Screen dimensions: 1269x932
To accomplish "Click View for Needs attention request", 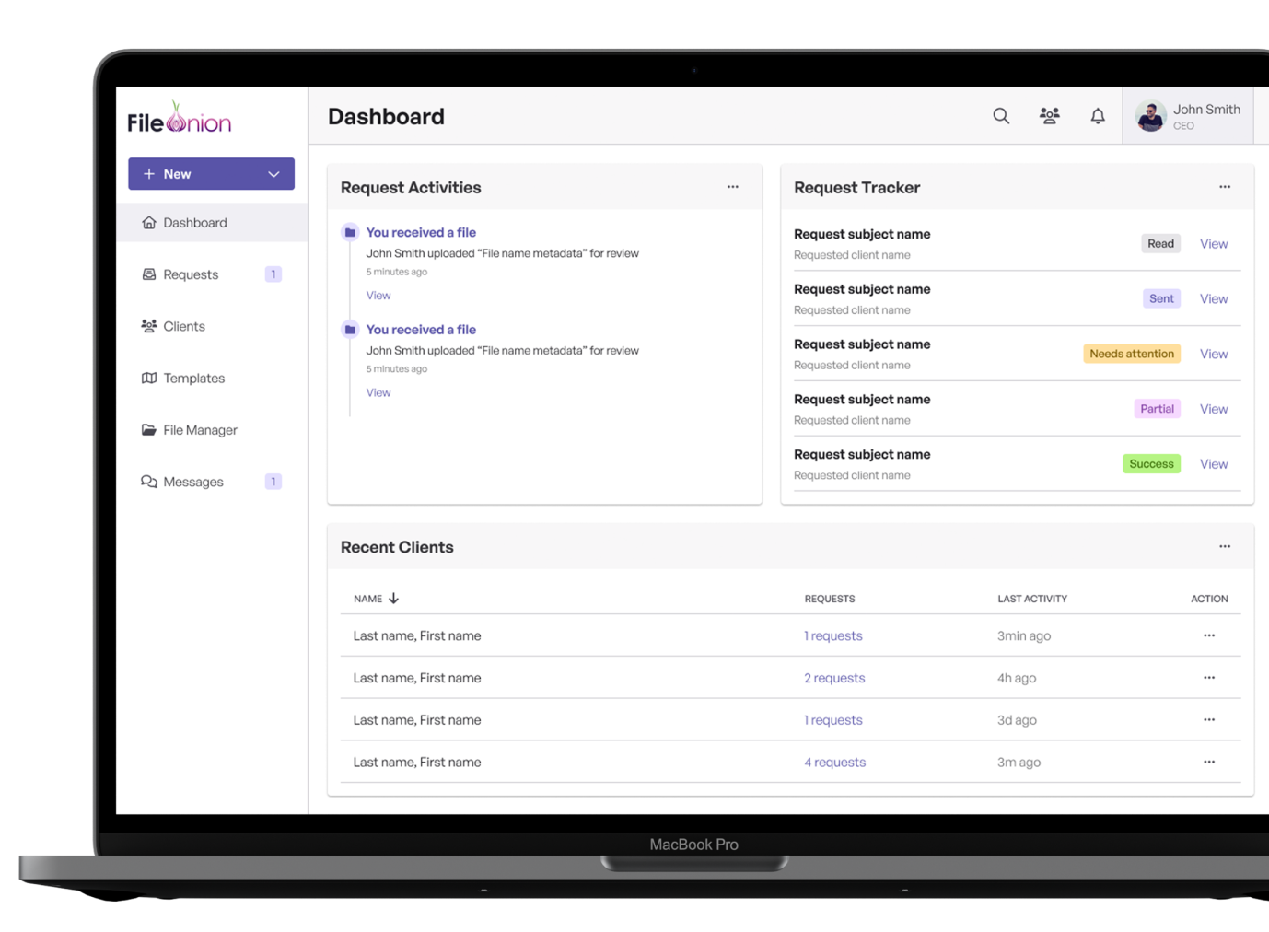I will (x=1214, y=355).
